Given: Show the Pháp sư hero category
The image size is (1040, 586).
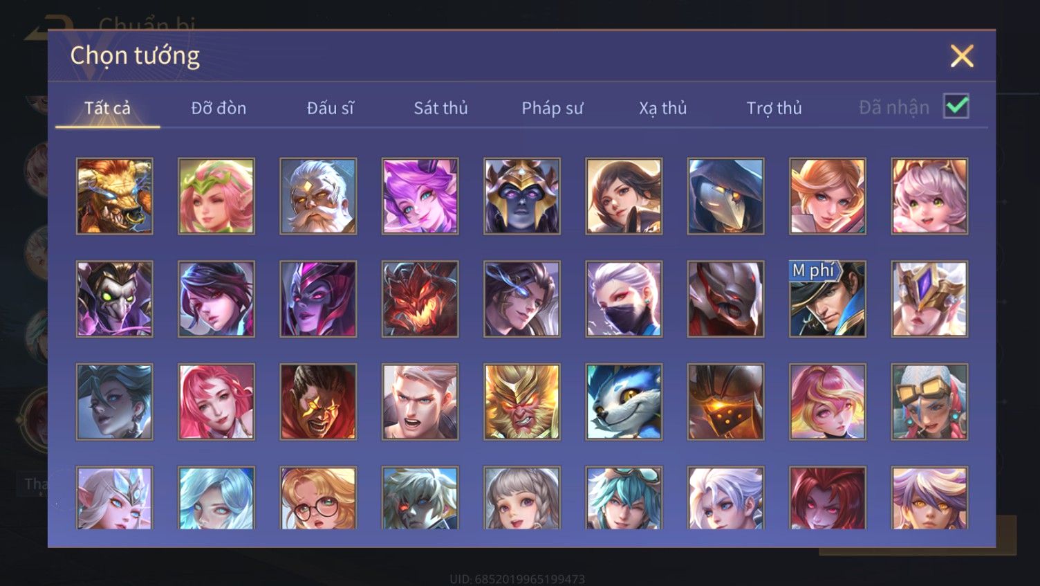Looking at the screenshot, I should [x=552, y=108].
